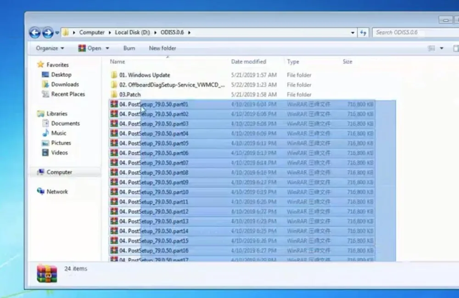Select Local Disk (D:) in breadcrumb
Image resolution: width=459 pixels, height=298 pixels.
pyautogui.click(x=132, y=32)
